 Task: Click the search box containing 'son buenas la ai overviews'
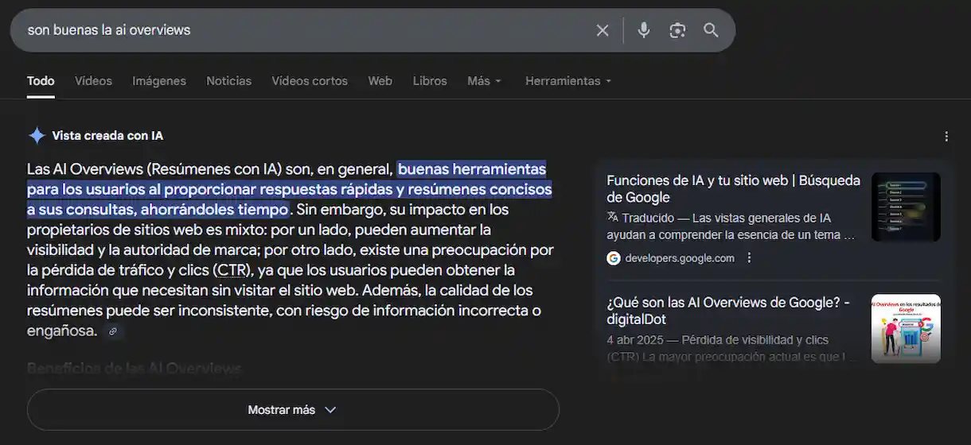pos(302,30)
